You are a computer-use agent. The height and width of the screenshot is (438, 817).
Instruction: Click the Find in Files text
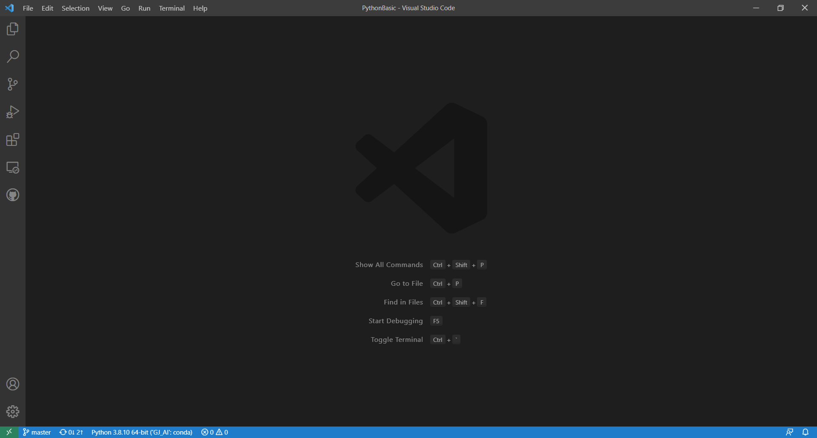point(403,302)
